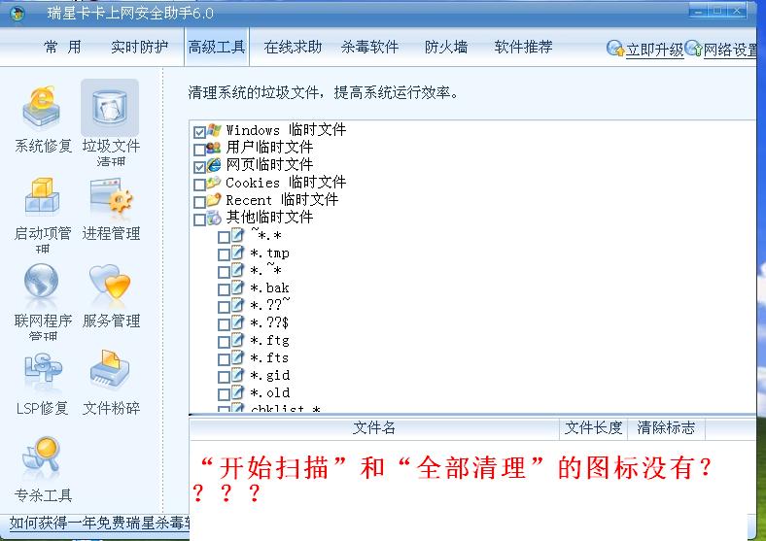Image resolution: width=766 pixels, height=541 pixels.
Task: Check 其他临时文件 checkbox
Action: pyautogui.click(x=199, y=220)
